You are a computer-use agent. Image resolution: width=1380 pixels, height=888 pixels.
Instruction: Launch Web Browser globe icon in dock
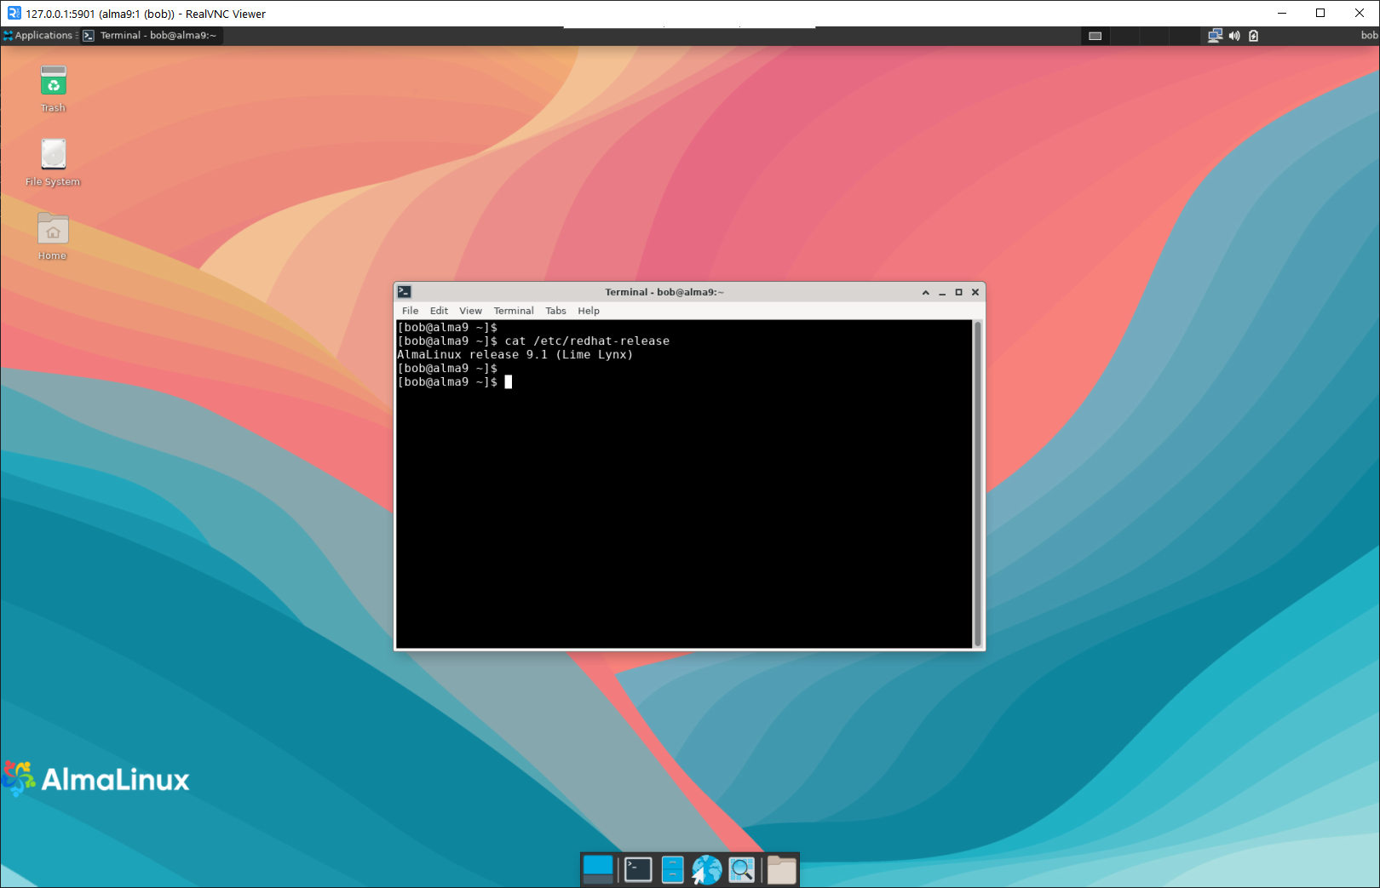point(706,869)
